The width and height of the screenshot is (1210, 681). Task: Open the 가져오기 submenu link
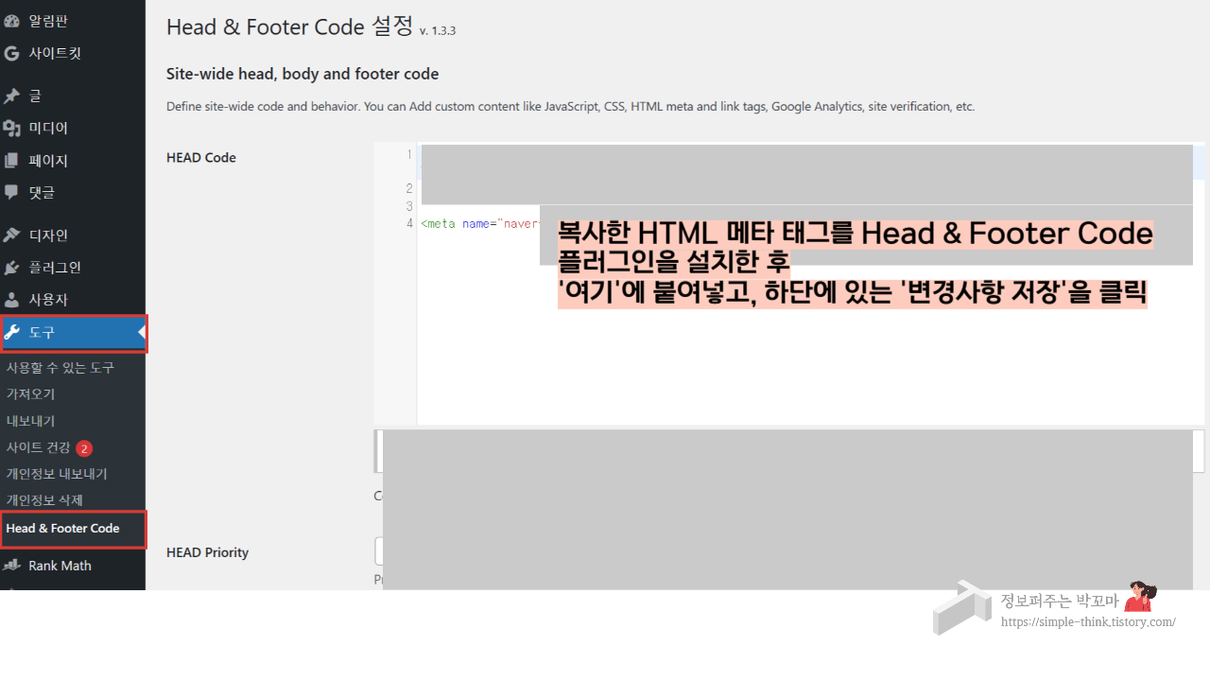pyautogui.click(x=30, y=393)
